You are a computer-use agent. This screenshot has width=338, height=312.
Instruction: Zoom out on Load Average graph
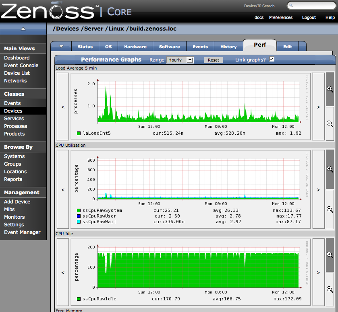click(x=330, y=123)
